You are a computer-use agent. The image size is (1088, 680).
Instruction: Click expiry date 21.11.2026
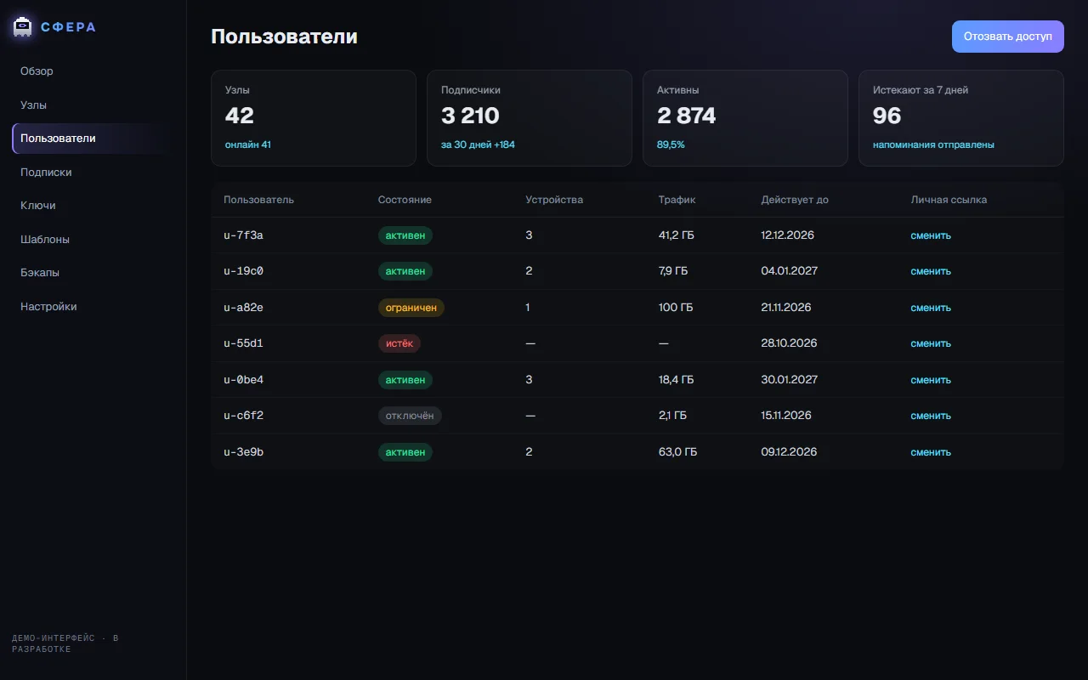click(786, 308)
